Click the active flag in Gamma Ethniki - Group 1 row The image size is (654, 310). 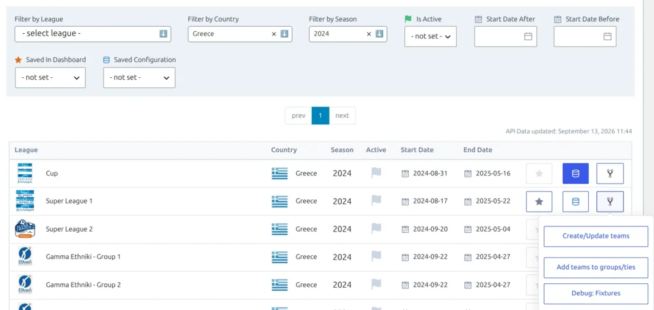pyautogui.click(x=376, y=256)
